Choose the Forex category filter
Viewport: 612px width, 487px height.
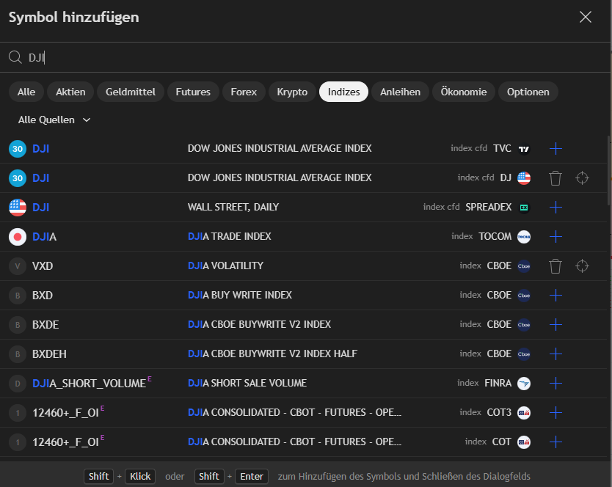pyautogui.click(x=244, y=92)
